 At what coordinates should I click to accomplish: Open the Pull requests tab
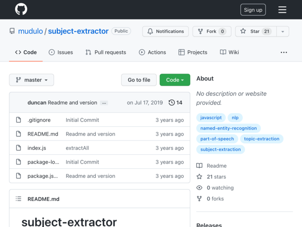(x=106, y=52)
